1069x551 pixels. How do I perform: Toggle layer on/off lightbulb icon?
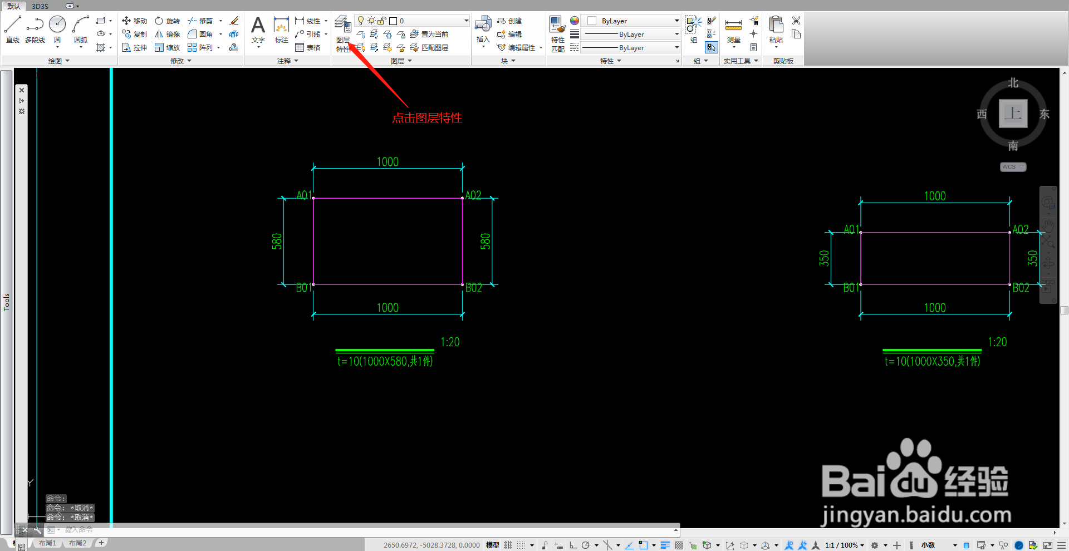[361, 21]
